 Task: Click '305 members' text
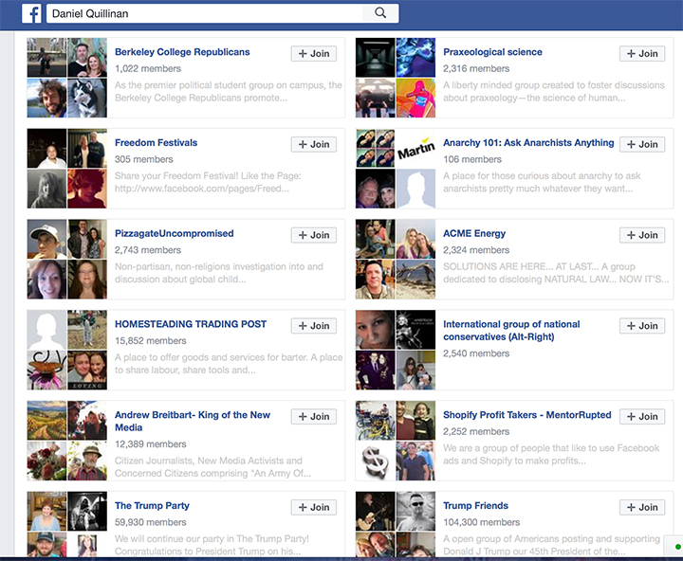pyautogui.click(x=144, y=159)
